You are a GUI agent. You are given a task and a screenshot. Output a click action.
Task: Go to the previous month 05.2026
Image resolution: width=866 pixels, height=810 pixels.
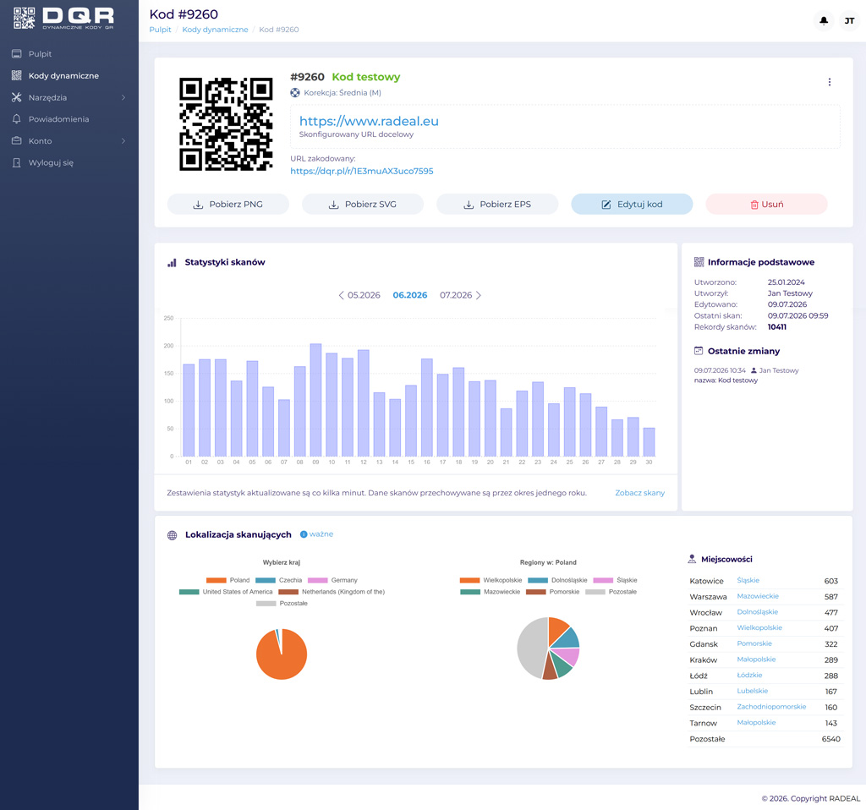point(359,295)
